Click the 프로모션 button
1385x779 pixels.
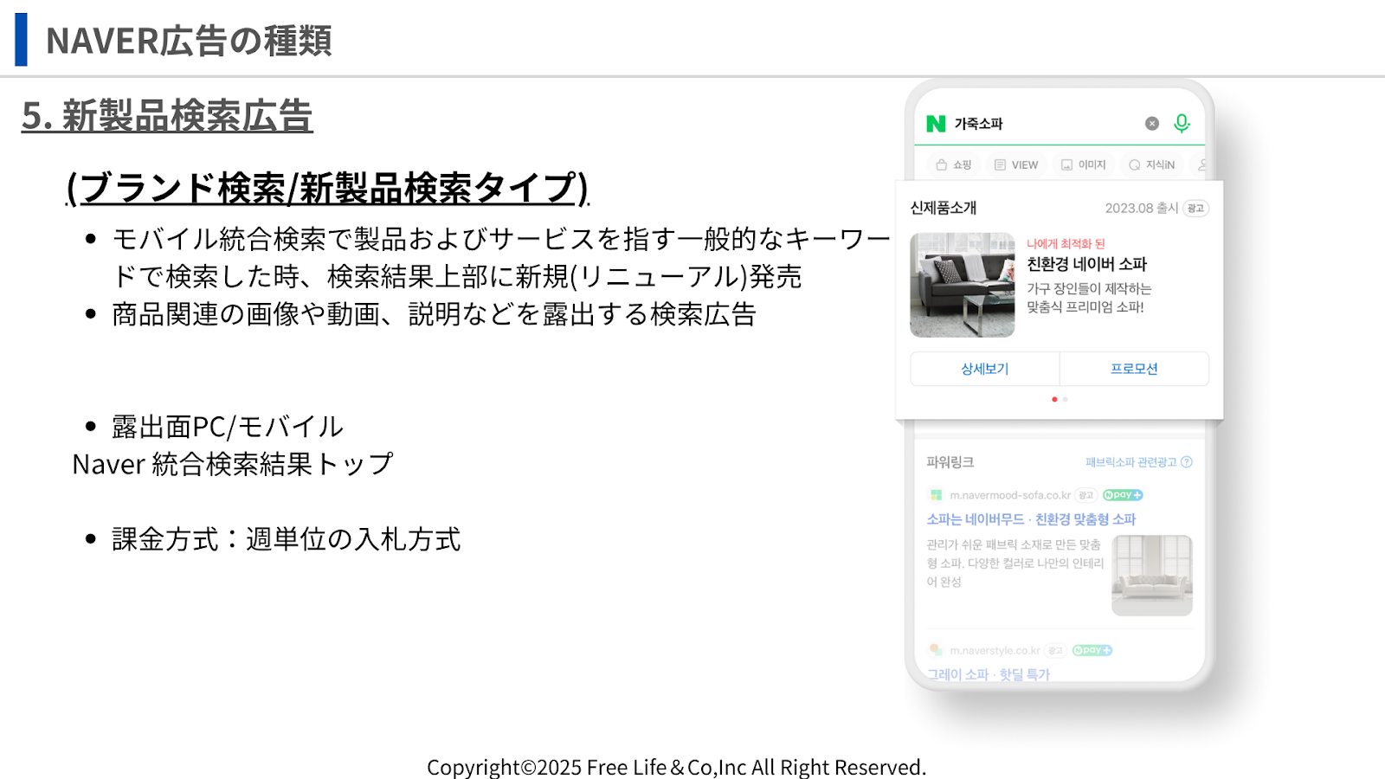pyautogui.click(x=1134, y=369)
